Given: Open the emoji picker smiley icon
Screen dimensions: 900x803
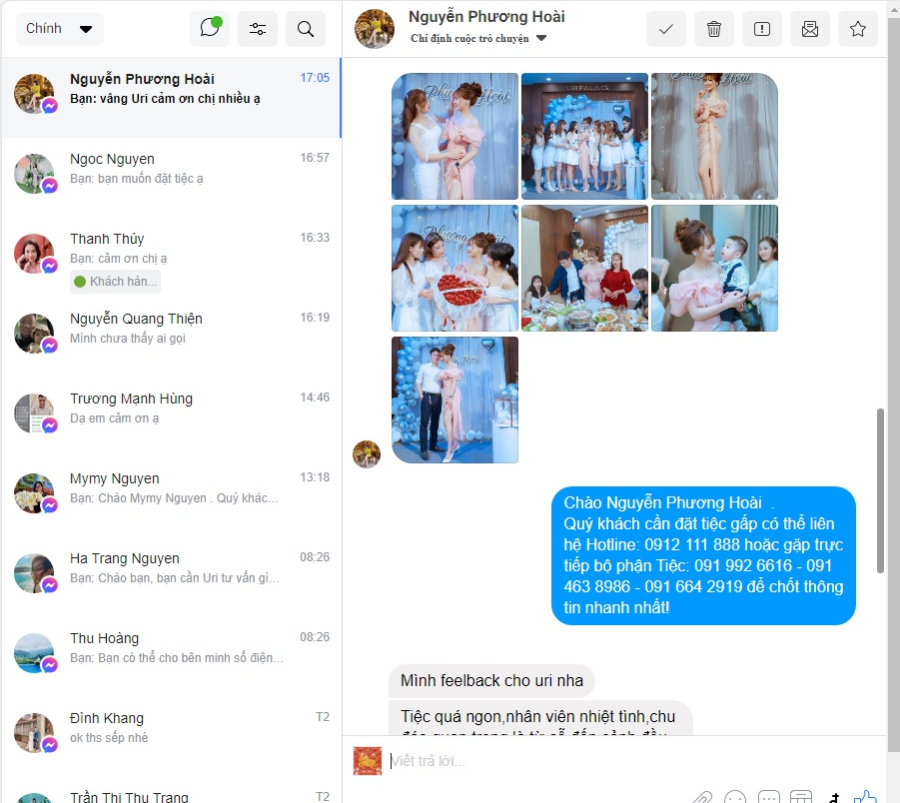Looking at the screenshot, I should tap(735, 797).
